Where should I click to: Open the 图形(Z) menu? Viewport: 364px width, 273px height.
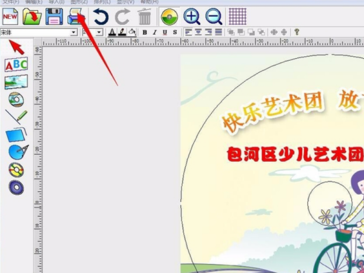point(79,2)
